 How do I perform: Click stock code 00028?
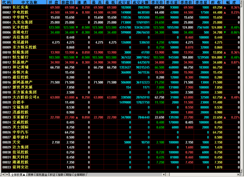click(x=7, y=142)
